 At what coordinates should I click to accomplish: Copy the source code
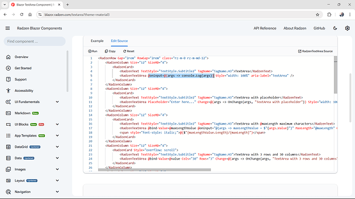coord(110,51)
